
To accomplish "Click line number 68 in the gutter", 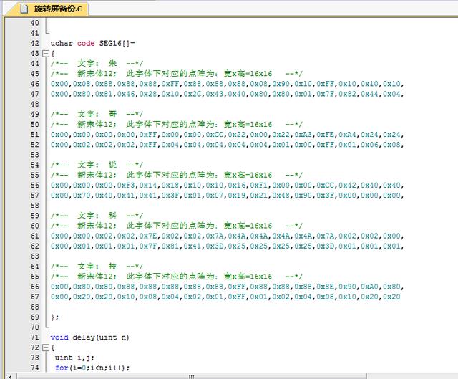I will [35, 307].
